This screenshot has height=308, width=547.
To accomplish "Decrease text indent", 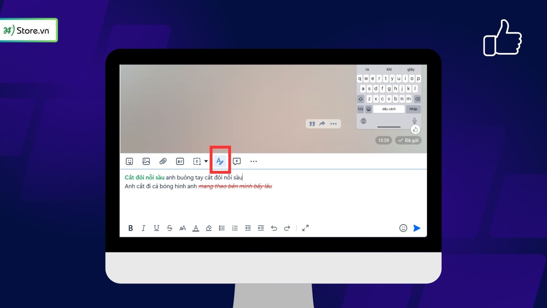I will [x=261, y=228].
